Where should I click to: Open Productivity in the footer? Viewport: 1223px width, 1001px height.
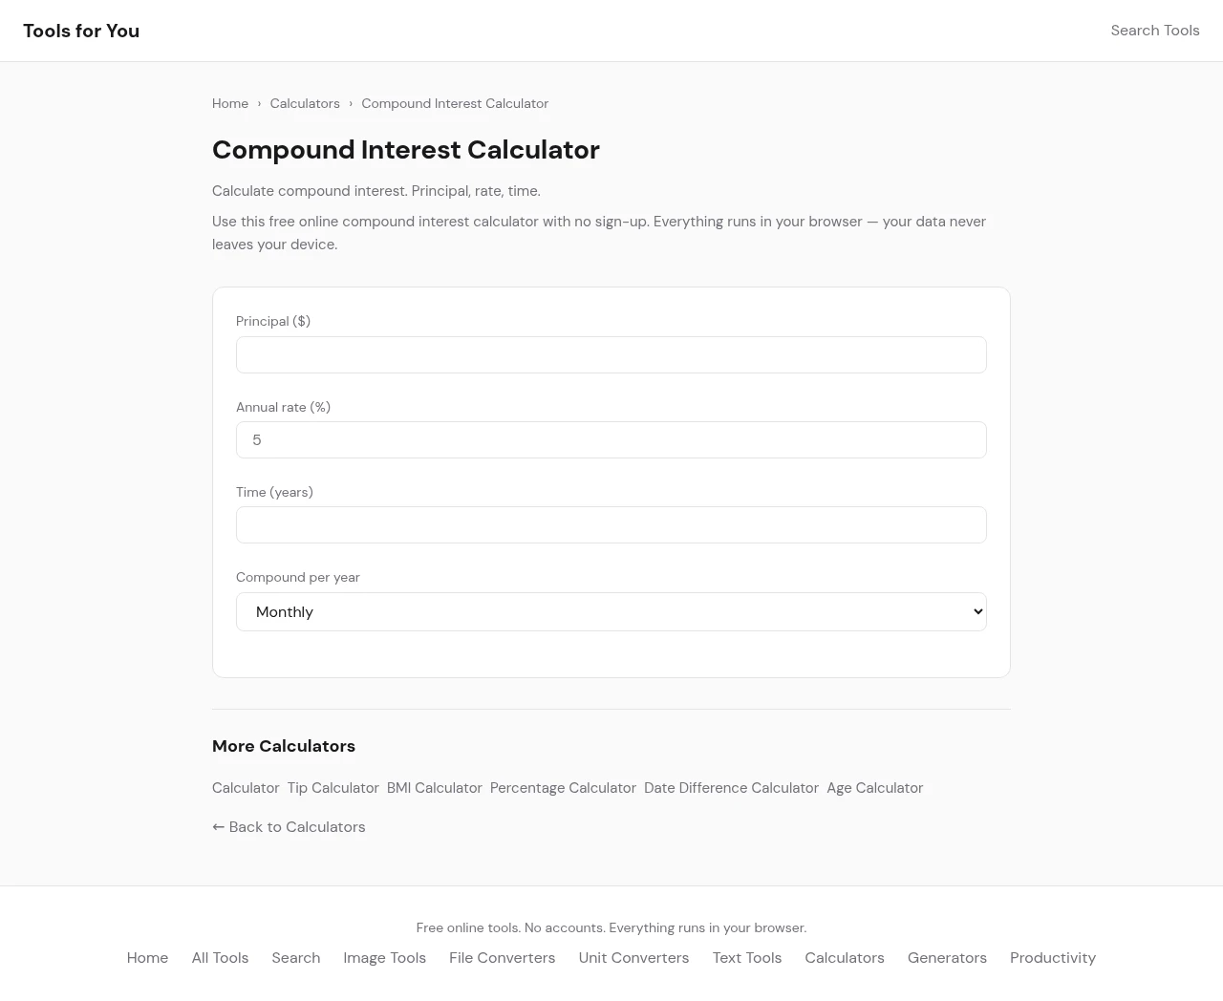pos(1052,958)
